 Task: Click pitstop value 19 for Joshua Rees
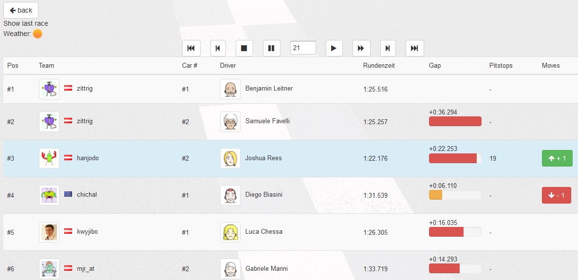493,158
